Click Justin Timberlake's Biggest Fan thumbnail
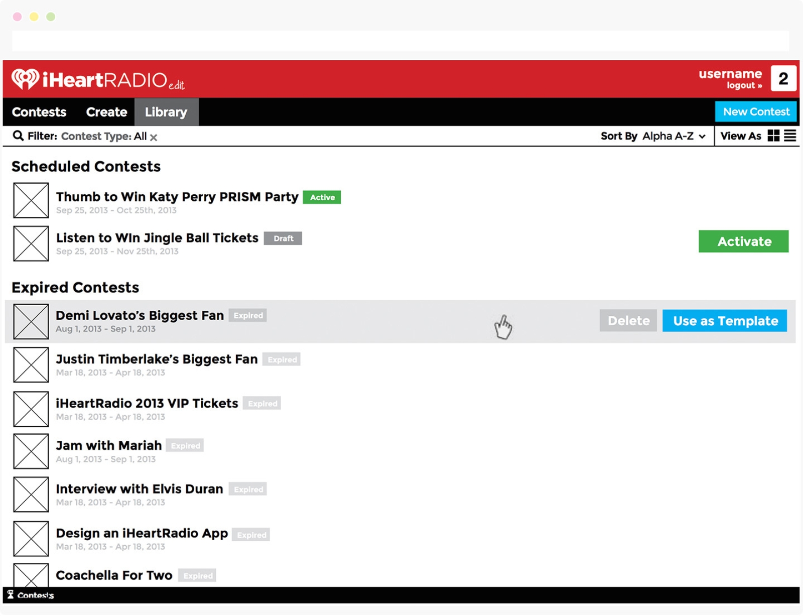This screenshot has width=803, height=616. click(x=31, y=365)
